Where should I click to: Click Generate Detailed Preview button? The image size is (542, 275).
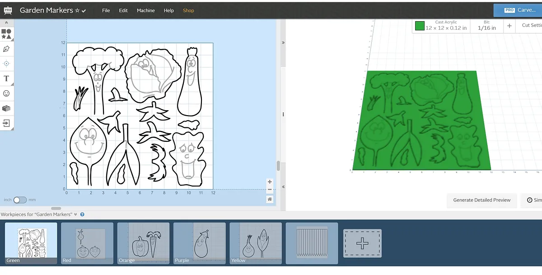tap(481, 200)
